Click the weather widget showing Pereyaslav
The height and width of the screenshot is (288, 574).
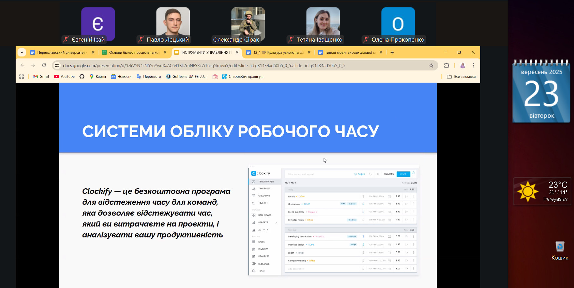(x=542, y=191)
